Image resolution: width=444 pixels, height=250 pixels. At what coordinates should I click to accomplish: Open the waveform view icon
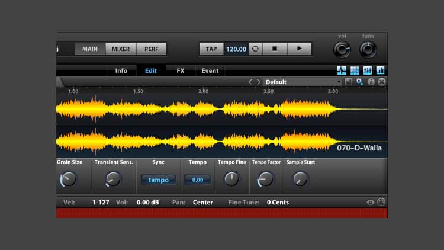(x=342, y=70)
